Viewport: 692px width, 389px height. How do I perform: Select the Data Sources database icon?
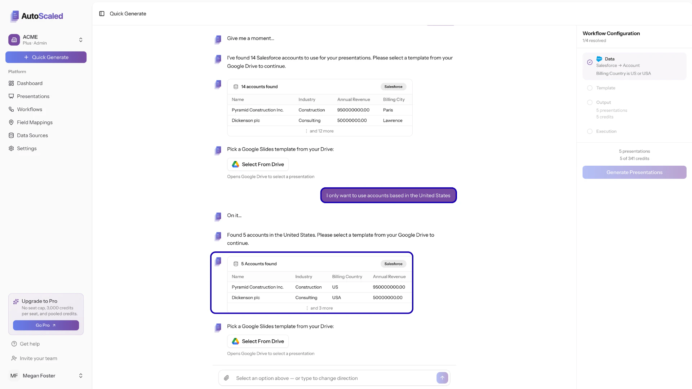point(11,135)
